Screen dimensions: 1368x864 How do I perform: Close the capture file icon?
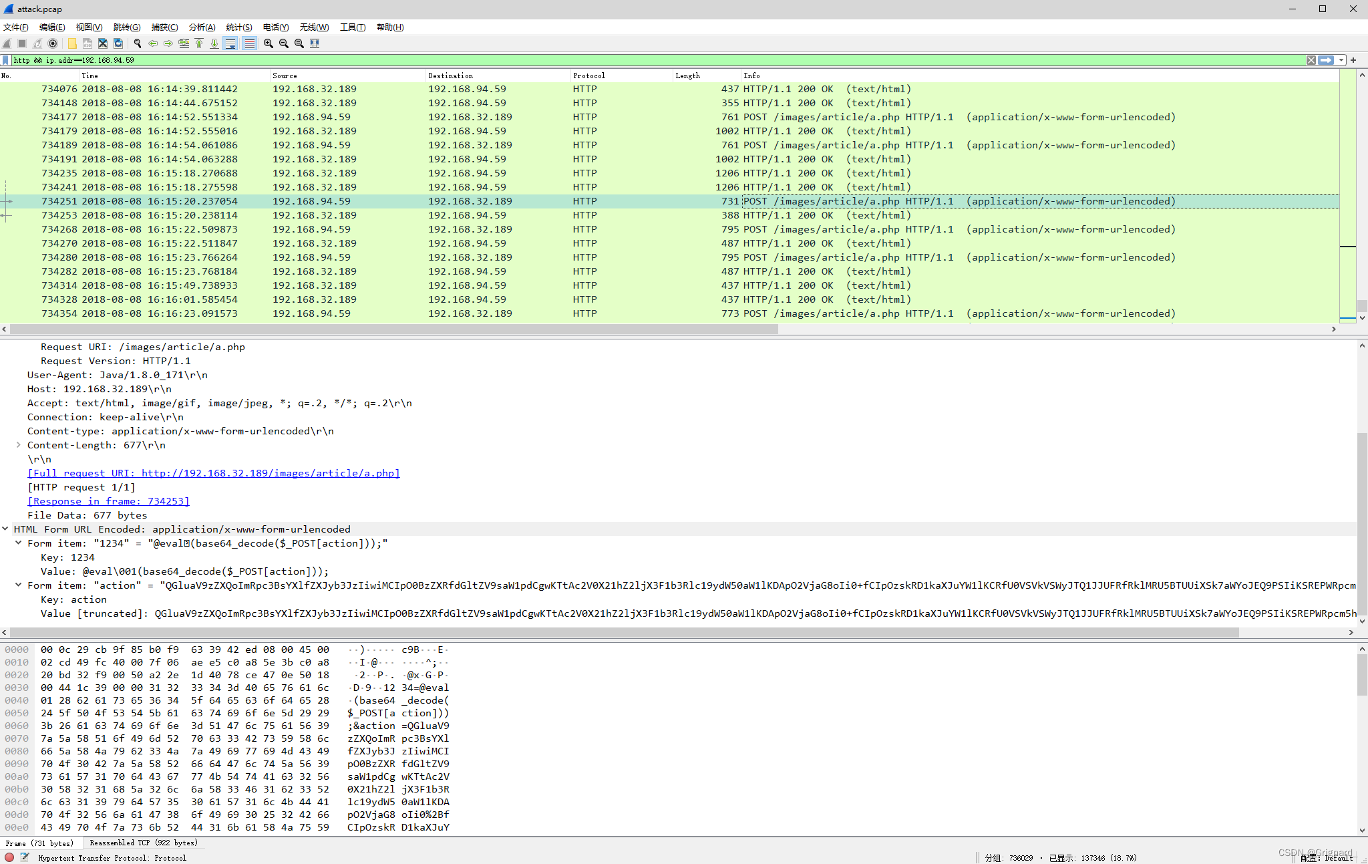tap(103, 43)
